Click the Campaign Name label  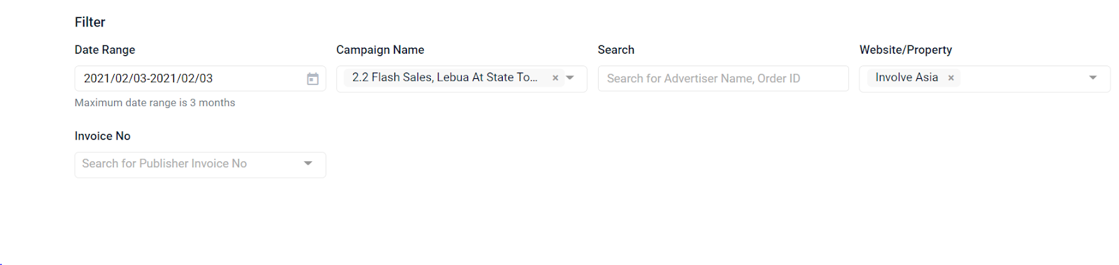(x=380, y=50)
